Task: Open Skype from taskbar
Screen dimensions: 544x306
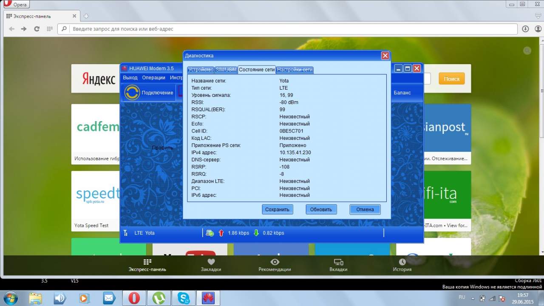Action: pyautogui.click(x=183, y=298)
